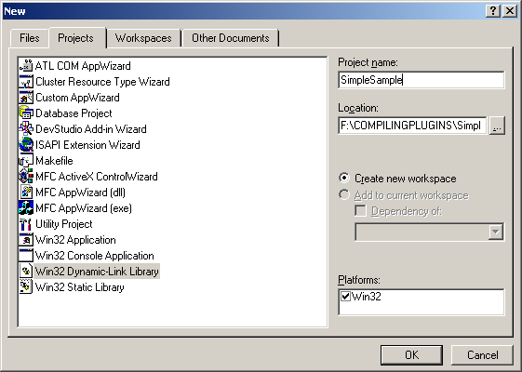Switch to the Files tab
Image resolution: width=522 pixels, height=372 pixels.
[29, 38]
